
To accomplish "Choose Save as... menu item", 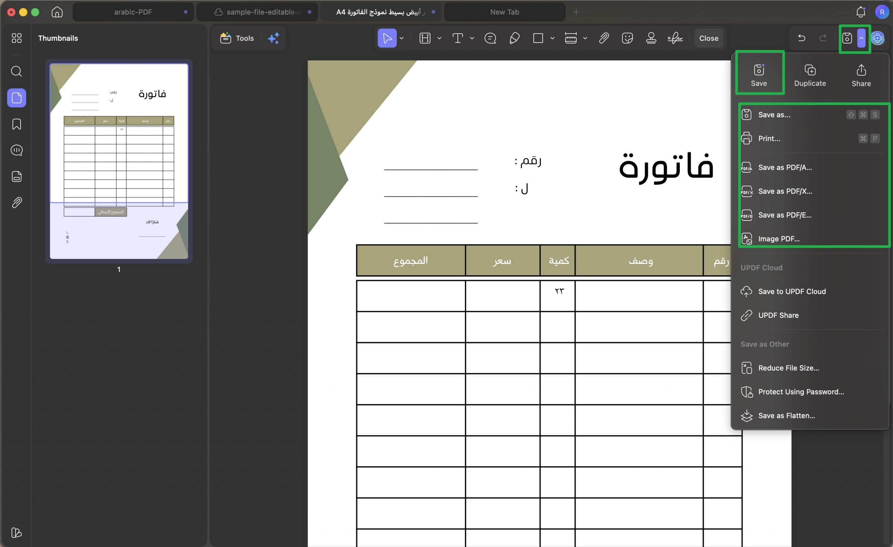I will 810,114.
